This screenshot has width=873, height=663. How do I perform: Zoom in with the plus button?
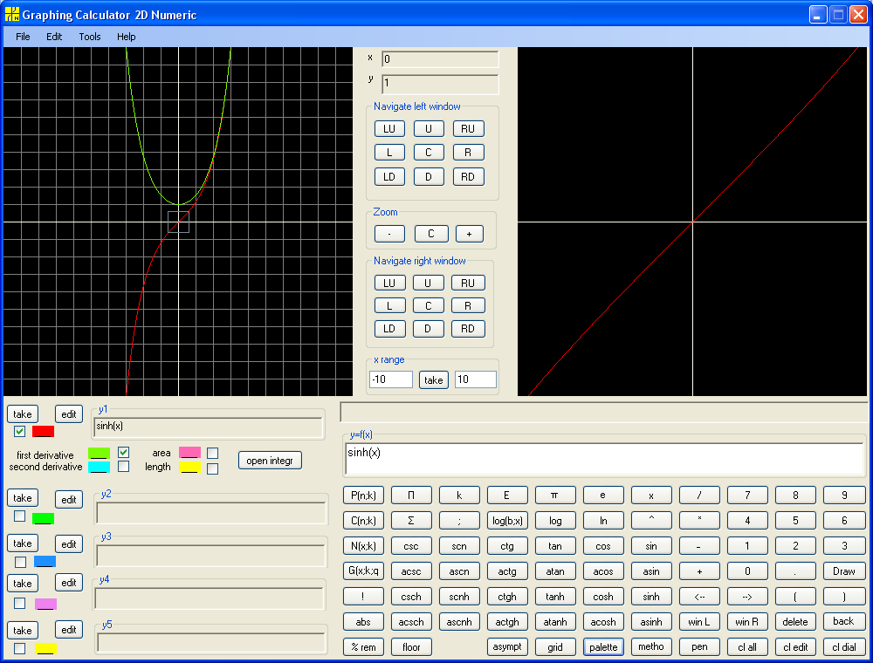coord(470,234)
